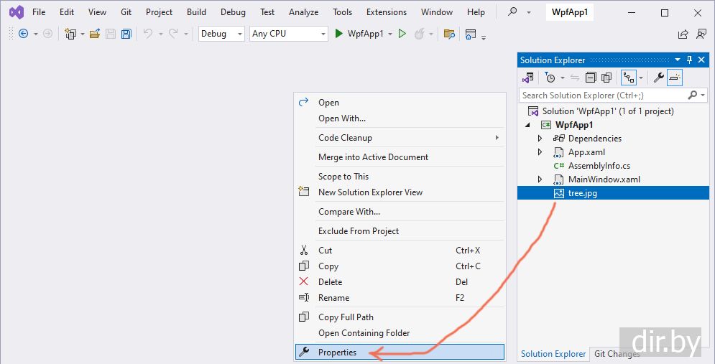The width and height of the screenshot is (715, 364).
Task: Expand the Dependencies tree node
Action: coord(540,139)
